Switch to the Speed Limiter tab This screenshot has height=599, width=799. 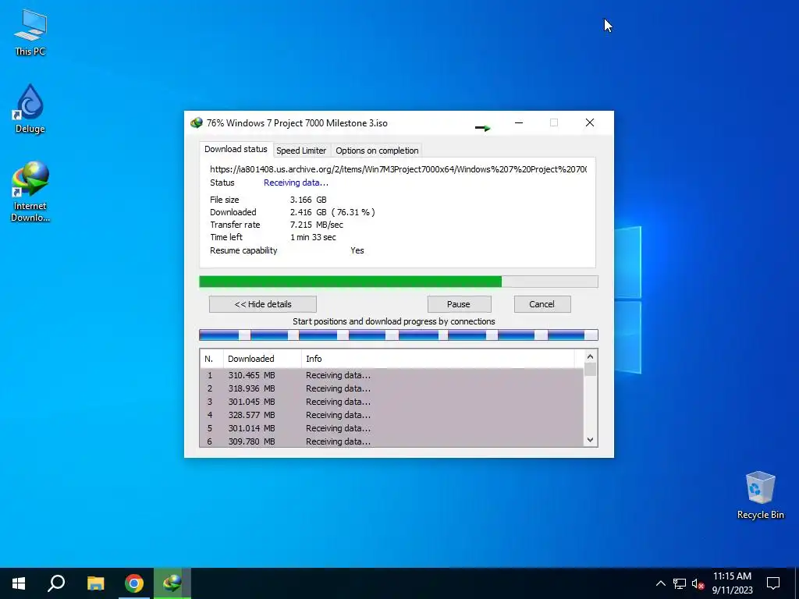(301, 151)
